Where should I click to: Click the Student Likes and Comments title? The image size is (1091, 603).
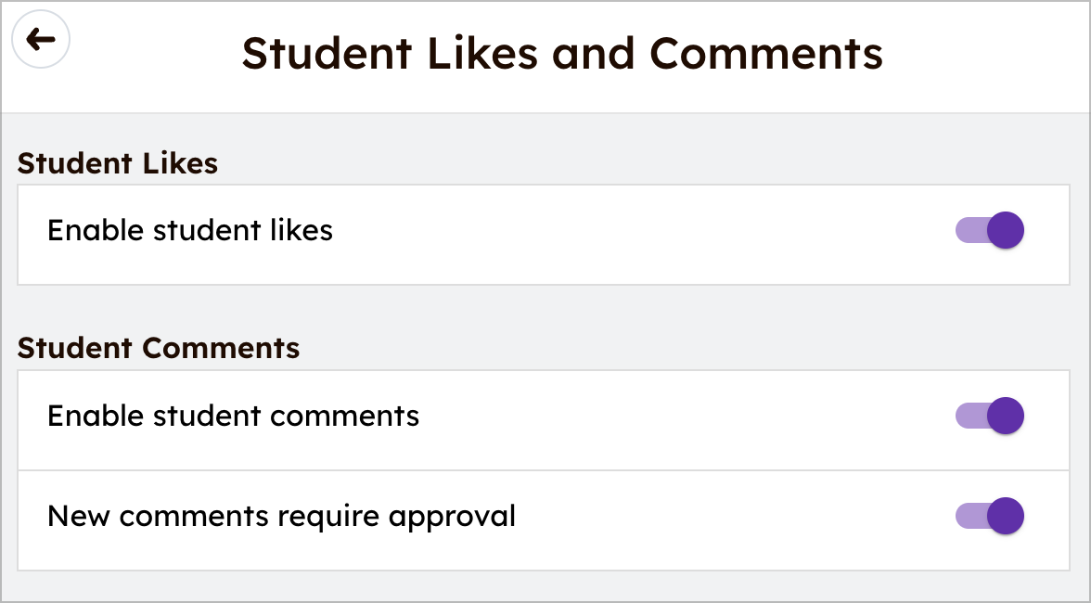tap(562, 53)
